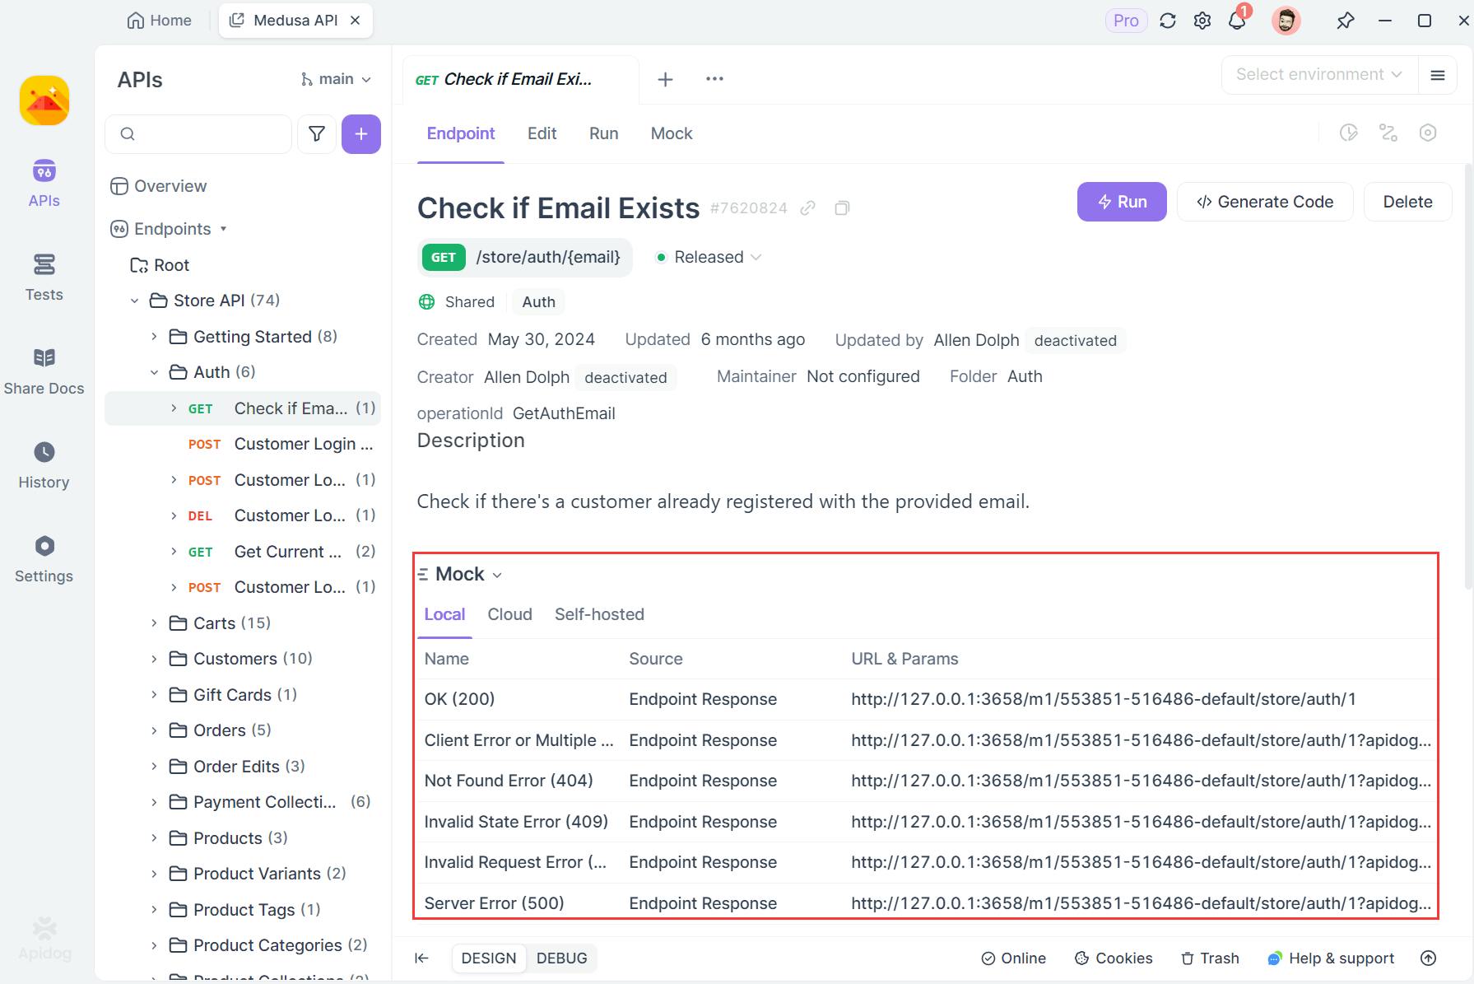
Task: Collapse the Auth folder
Action: 154,373
